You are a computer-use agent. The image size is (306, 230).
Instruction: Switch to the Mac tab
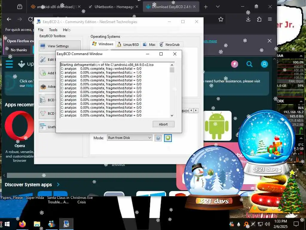[149, 44]
